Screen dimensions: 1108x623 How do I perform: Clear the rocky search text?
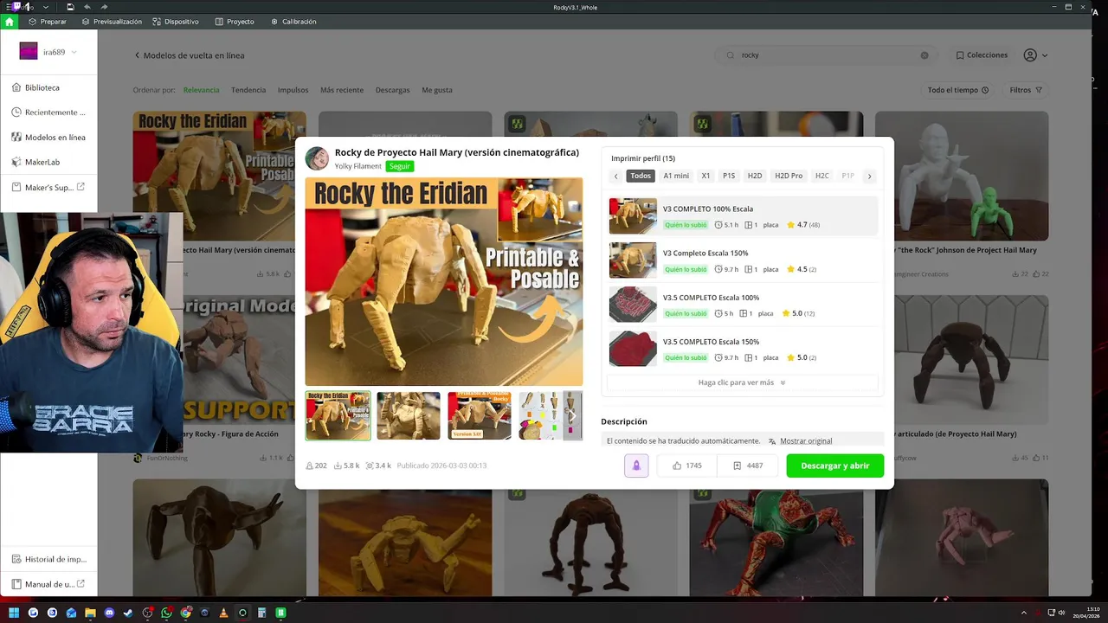coord(924,55)
